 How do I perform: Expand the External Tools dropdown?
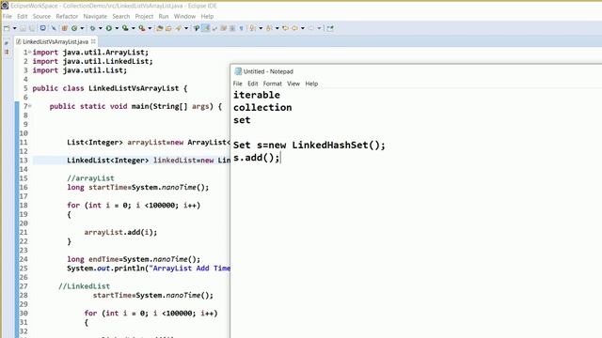click(150, 28)
